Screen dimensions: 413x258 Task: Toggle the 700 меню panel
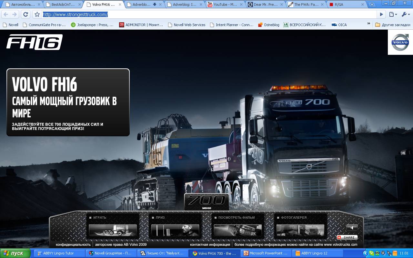(206, 202)
